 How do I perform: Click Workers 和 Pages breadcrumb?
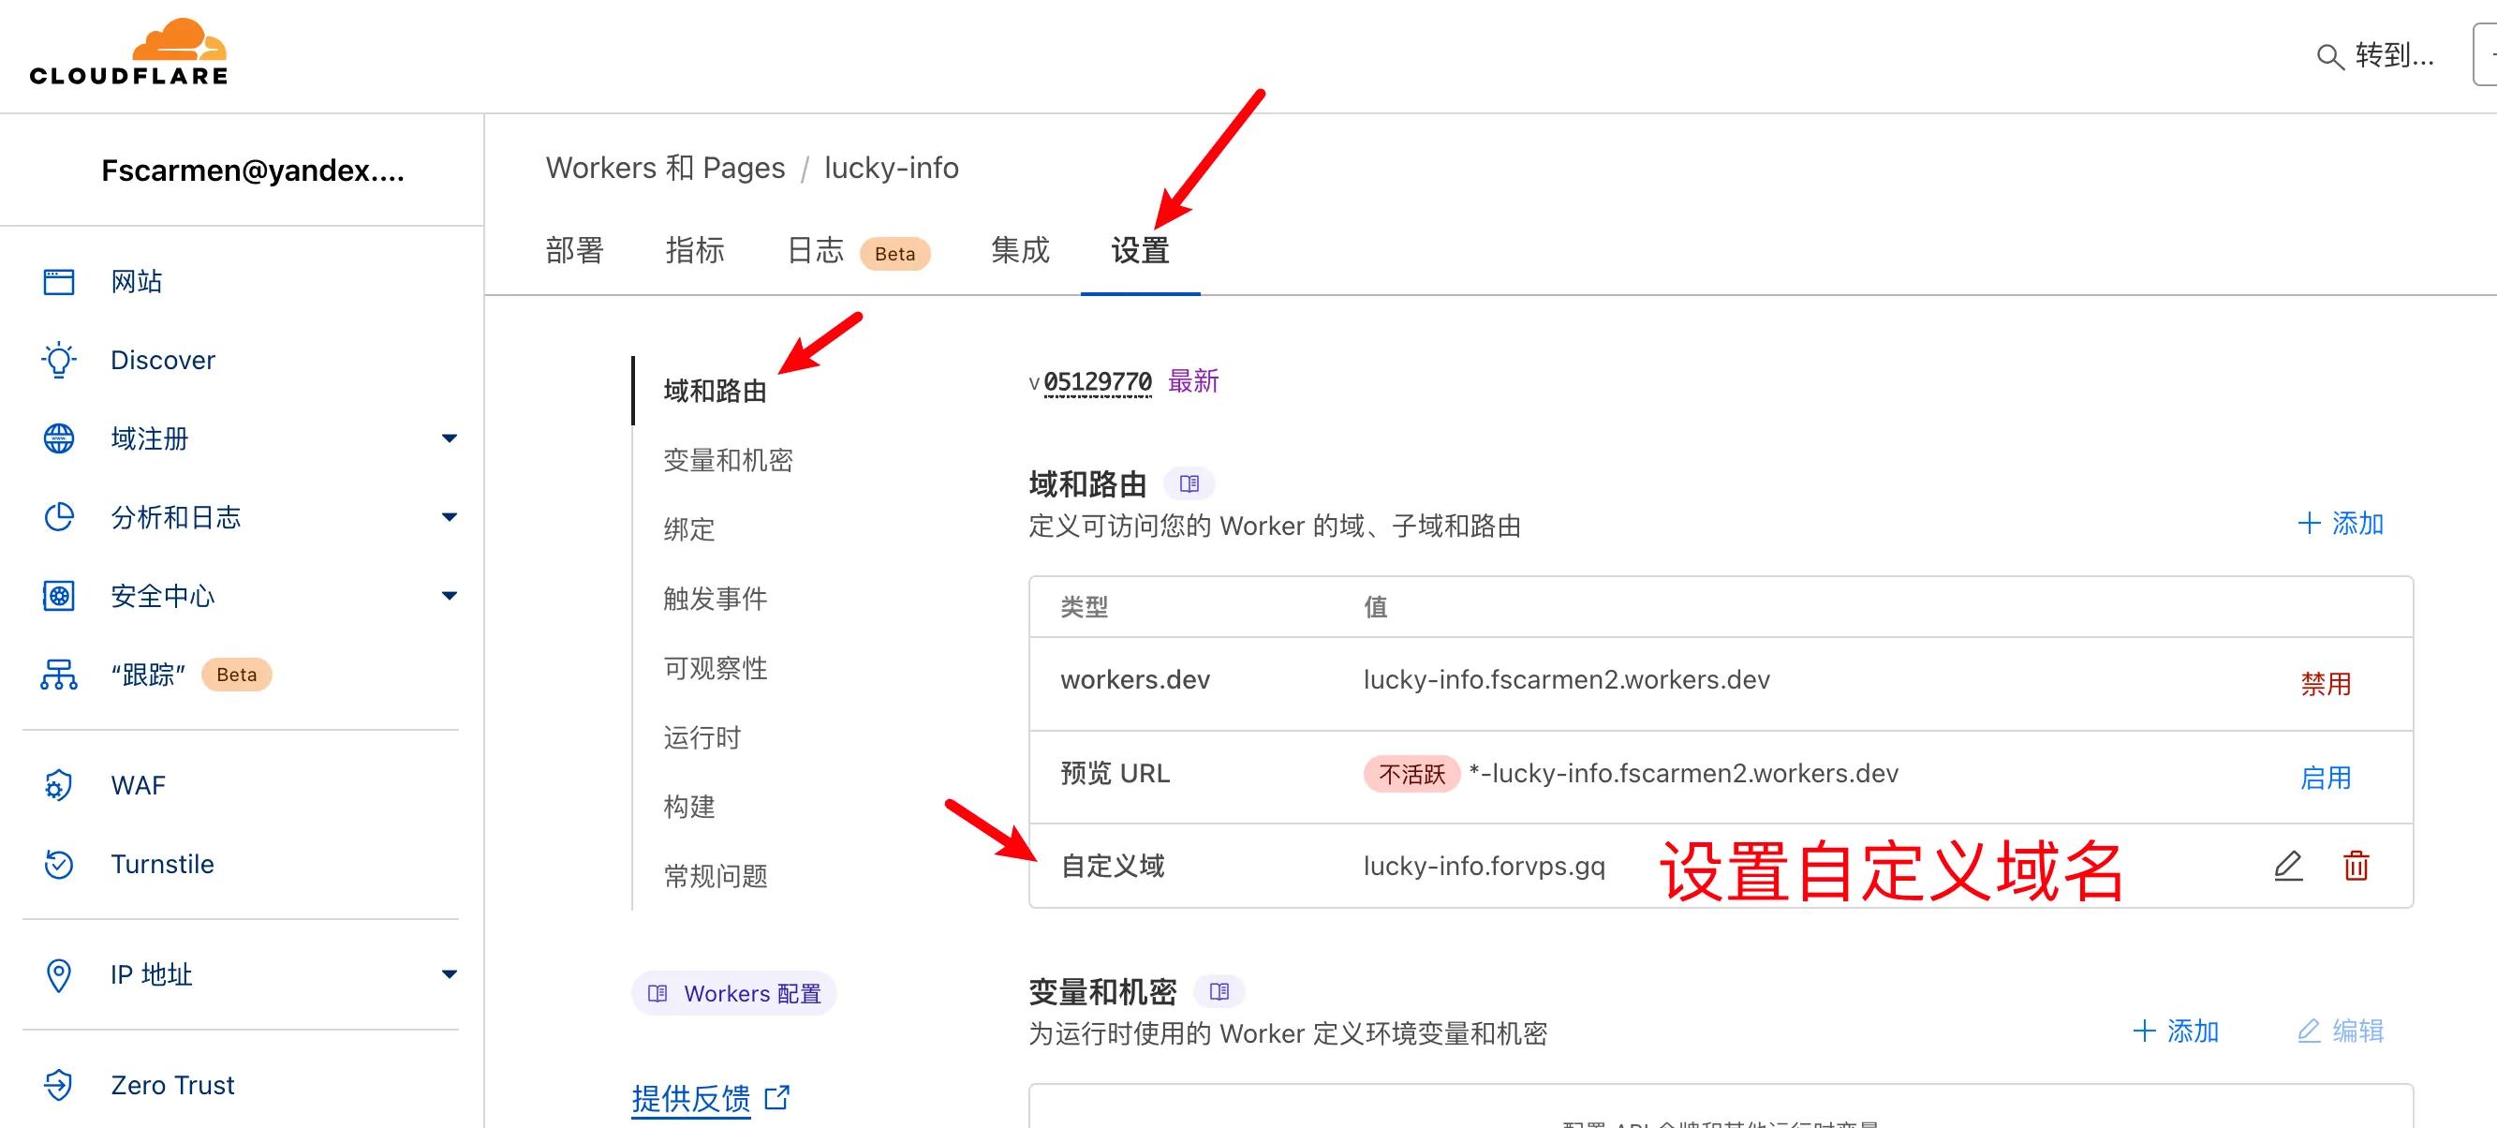pyautogui.click(x=665, y=168)
